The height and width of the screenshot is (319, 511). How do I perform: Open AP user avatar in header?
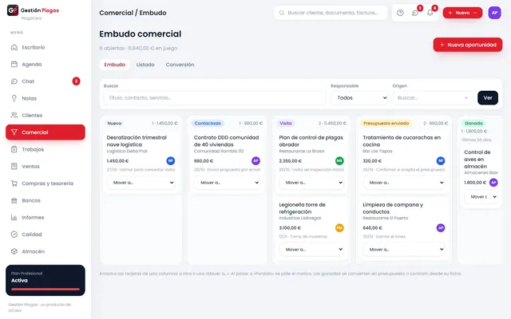494,13
